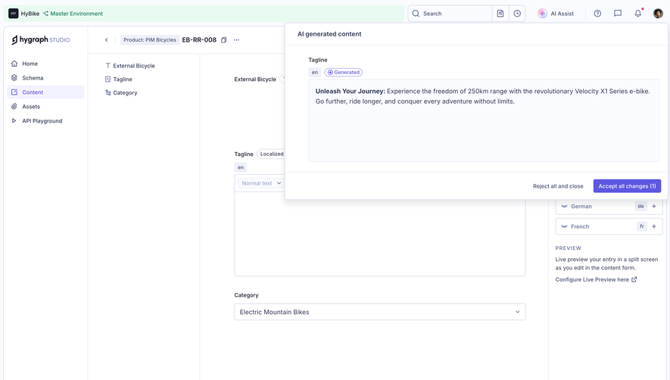
Task: Click the Category field label
Action: pos(246,295)
